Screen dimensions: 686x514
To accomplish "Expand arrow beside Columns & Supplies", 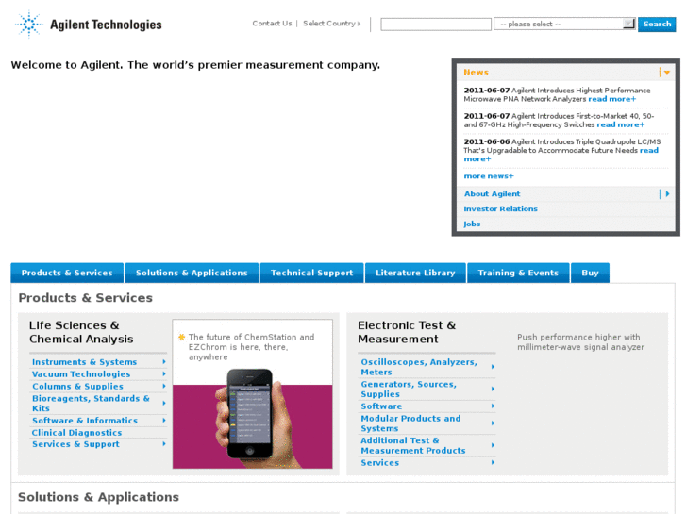I will pyautogui.click(x=164, y=387).
